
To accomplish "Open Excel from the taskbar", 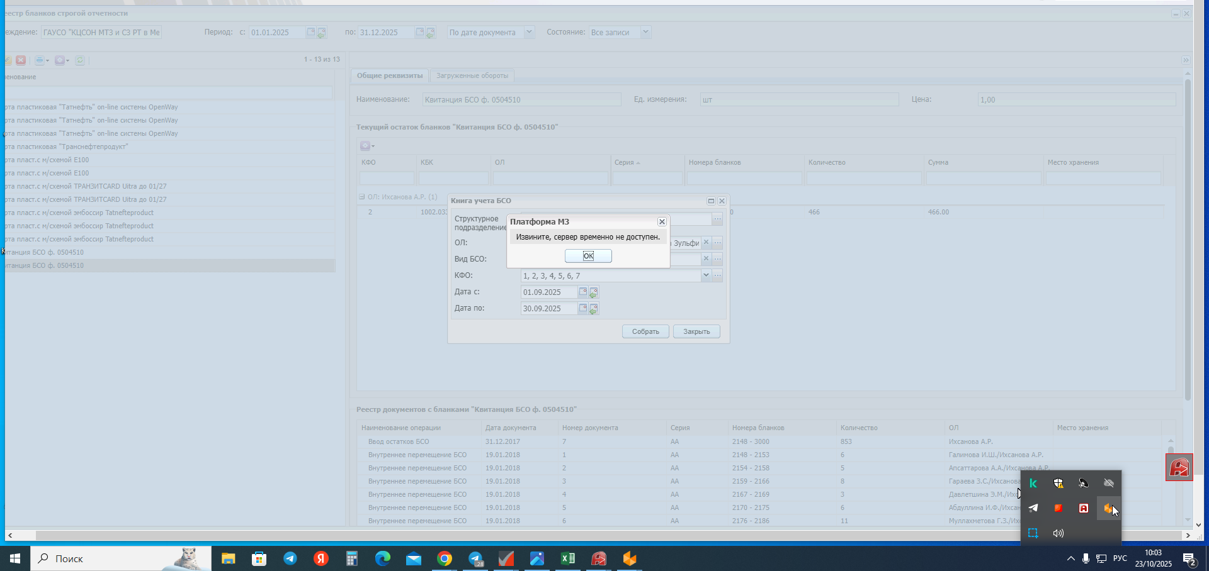I will pos(567,558).
